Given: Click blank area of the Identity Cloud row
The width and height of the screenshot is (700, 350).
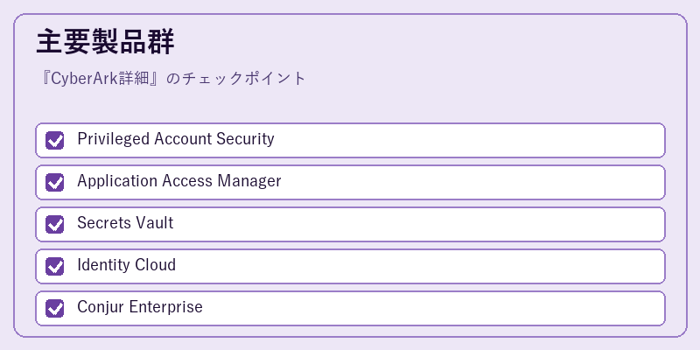Looking at the screenshot, I should (420, 266).
